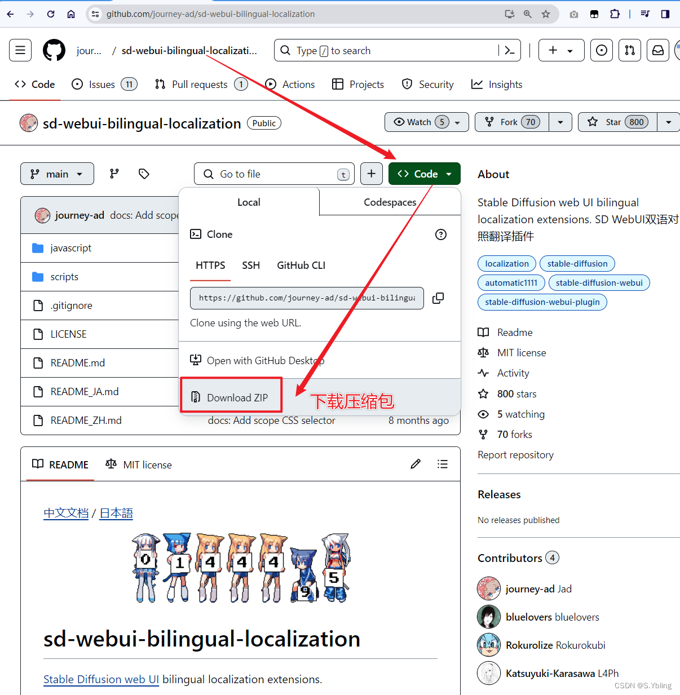Open the browser extensions puzzle icon

tap(615, 14)
